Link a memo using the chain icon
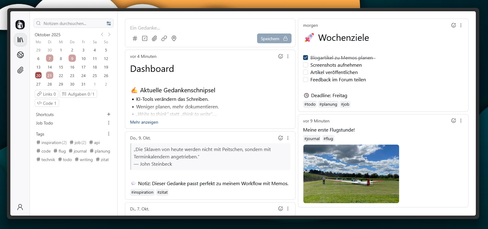This screenshot has width=488, height=229. (x=164, y=38)
